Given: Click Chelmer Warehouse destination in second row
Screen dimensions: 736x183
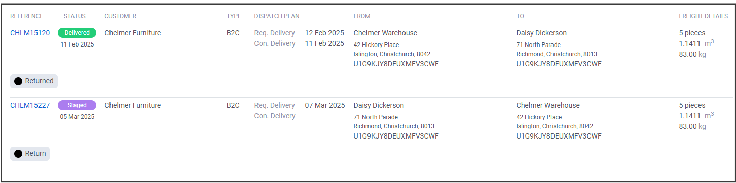Looking at the screenshot, I should pyautogui.click(x=548, y=105).
